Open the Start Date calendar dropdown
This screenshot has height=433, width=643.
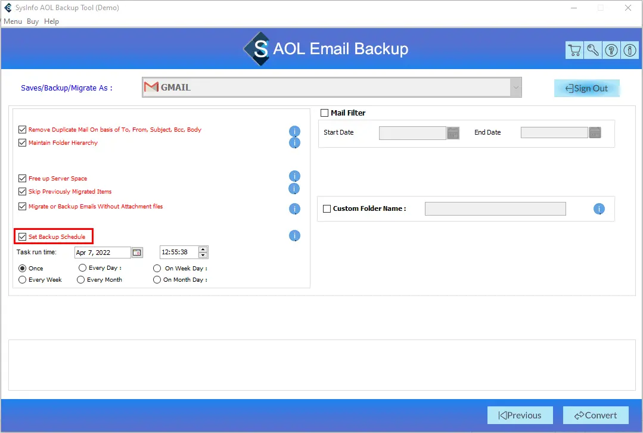pos(453,133)
